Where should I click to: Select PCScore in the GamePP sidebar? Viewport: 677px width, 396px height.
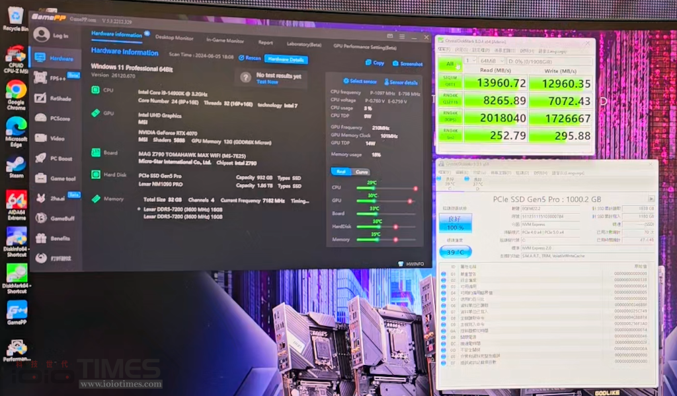click(60, 118)
